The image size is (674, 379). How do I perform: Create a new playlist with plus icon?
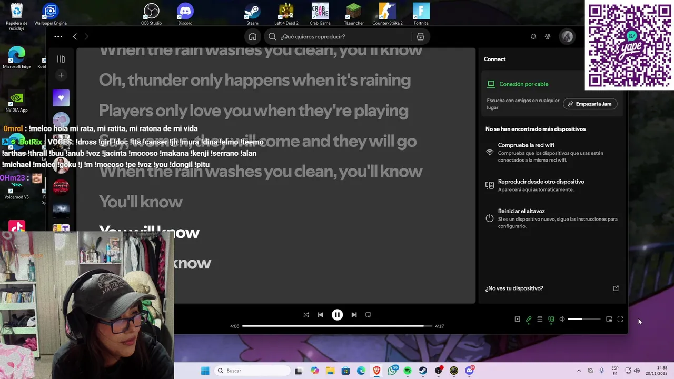[x=61, y=75]
